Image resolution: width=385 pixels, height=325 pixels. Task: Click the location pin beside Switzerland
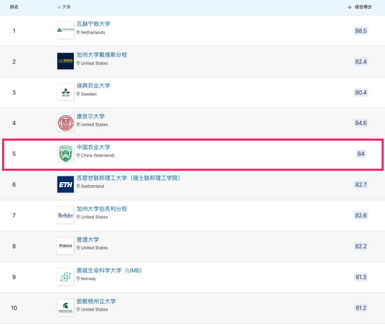click(x=78, y=186)
